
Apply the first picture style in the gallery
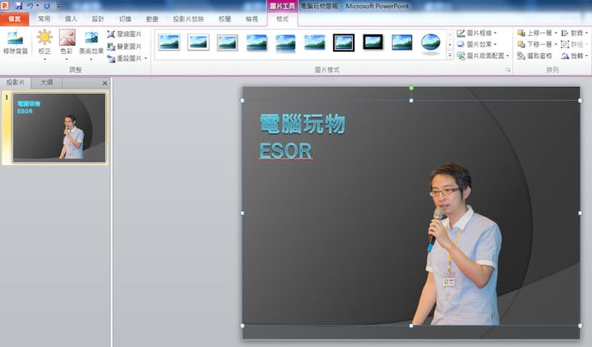coord(169,42)
